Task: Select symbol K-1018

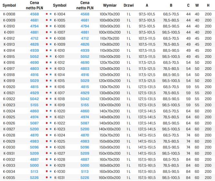Action: click(59, 99)
